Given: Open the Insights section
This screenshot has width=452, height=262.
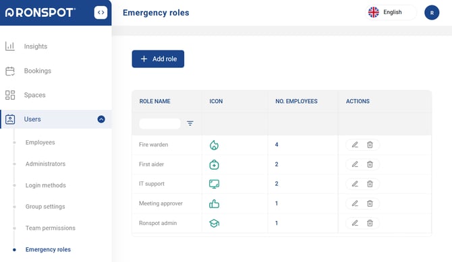Looking at the screenshot, I should 36,46.
